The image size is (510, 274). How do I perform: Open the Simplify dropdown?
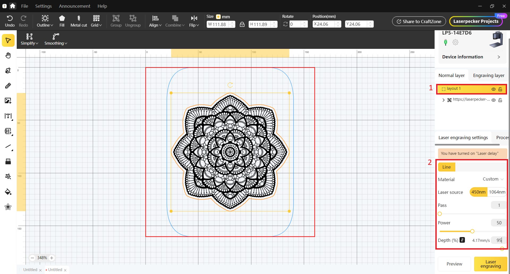pyautogui.click(x=29, y=39)
